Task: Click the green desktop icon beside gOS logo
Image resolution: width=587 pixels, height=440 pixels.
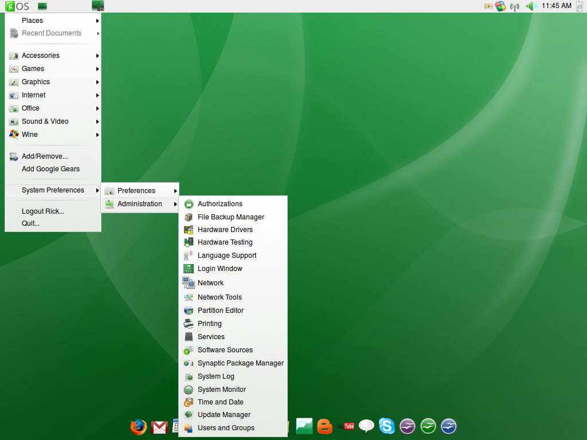Action: click(x=42, y=6)
